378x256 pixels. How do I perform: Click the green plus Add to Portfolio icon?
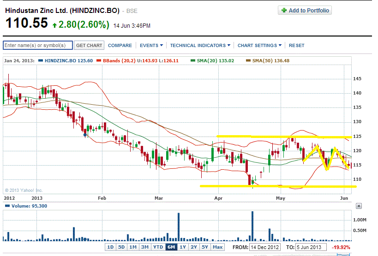tap(284, 10)
